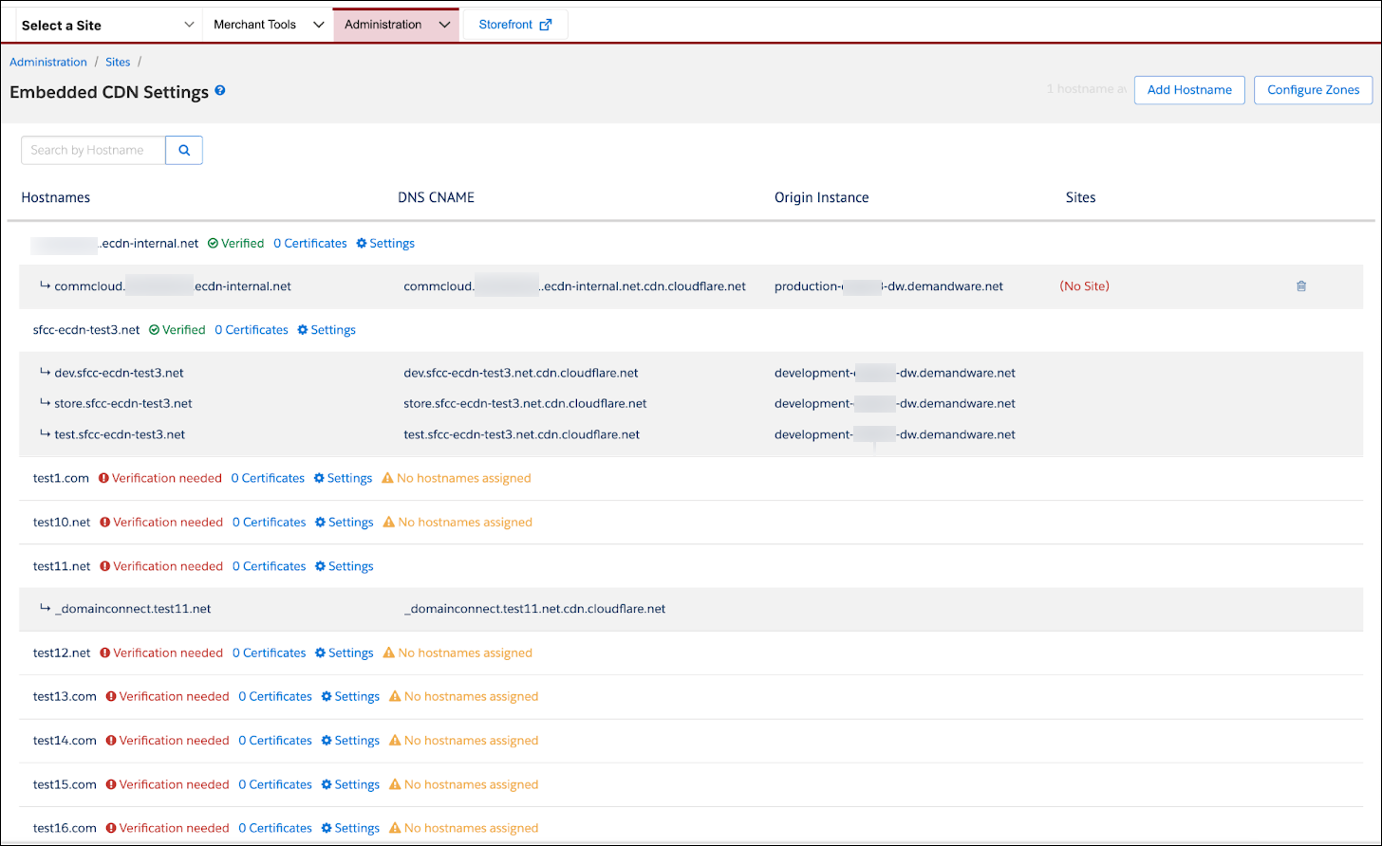Viewport: 1382px width, 846px height.
Task: Expand the Merchant Tools dropdown chevron
Action: coord(320,24)
